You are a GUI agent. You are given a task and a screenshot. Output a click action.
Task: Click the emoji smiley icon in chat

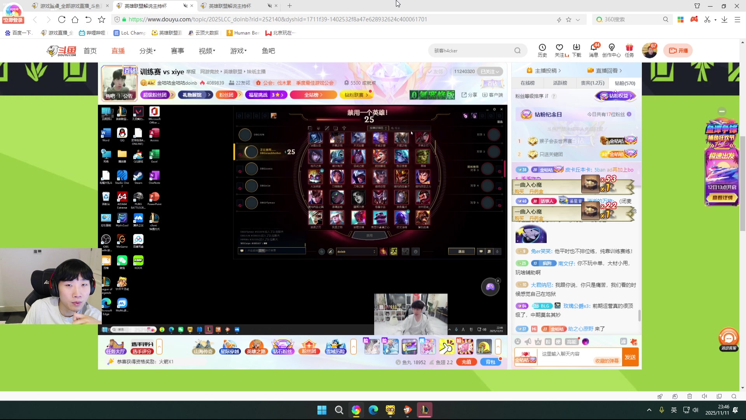pos(518,342)
